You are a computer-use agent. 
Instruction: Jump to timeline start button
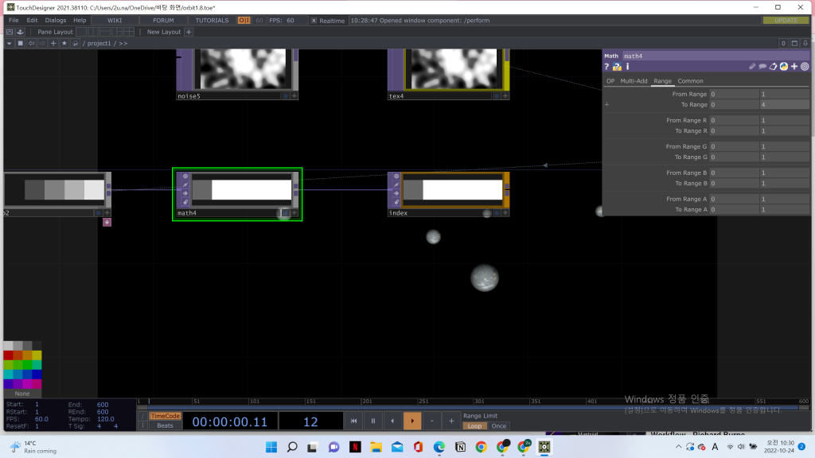[x=353, y=421]
